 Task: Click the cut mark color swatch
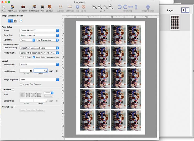pyautogui.click(x=48, y=96)
